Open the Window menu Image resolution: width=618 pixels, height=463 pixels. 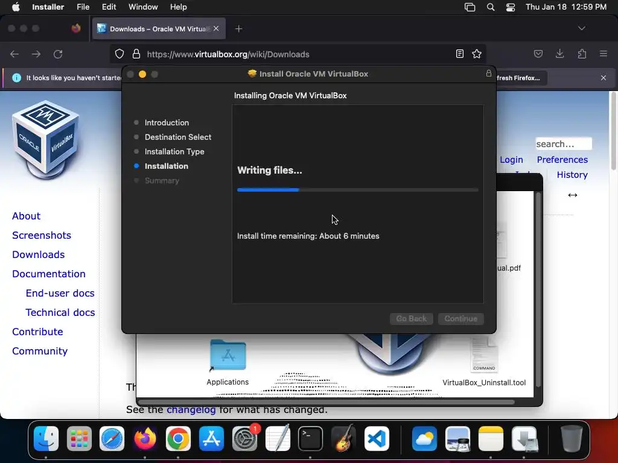click(143, 7)
